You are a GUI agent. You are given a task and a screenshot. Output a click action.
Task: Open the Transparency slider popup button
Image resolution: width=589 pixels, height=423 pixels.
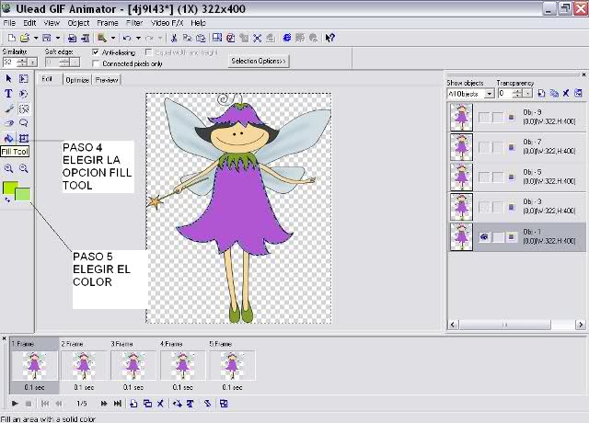point(527,94)
